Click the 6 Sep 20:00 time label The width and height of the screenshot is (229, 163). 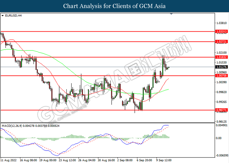[145, 160]
